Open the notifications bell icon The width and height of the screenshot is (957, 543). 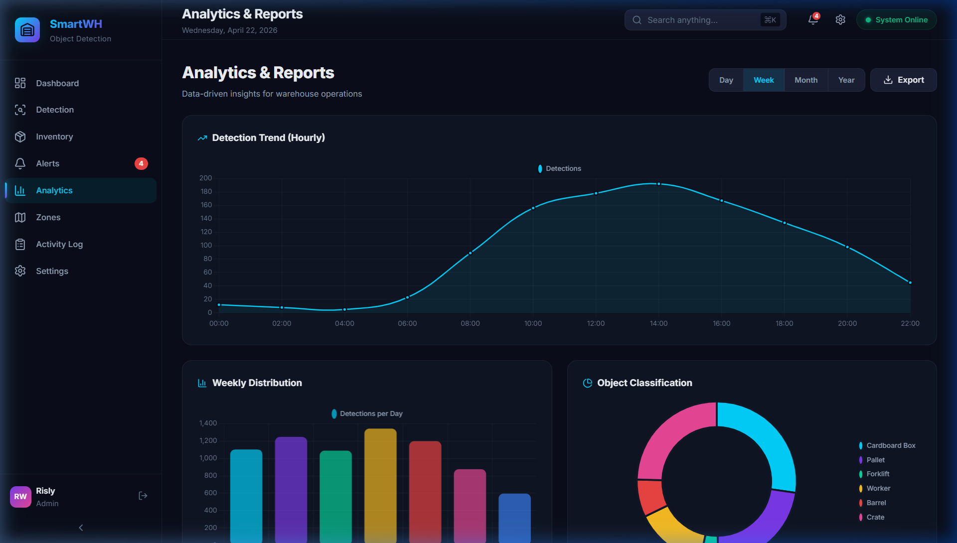pyautogui.click(x=812, y=20)
